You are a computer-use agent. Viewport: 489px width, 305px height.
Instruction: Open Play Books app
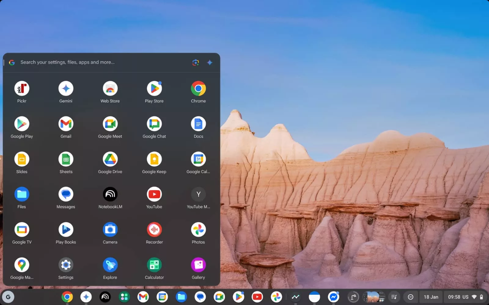pos(66,230)
